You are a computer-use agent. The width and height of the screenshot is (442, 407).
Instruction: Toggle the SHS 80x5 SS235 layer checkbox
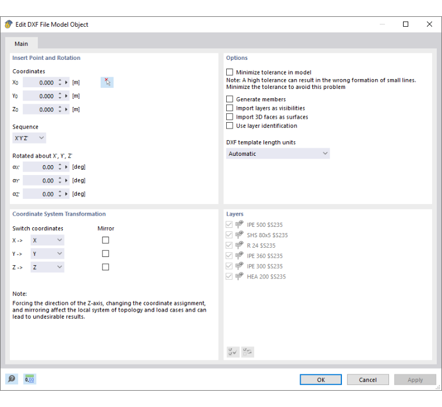(x=229, y=235)
